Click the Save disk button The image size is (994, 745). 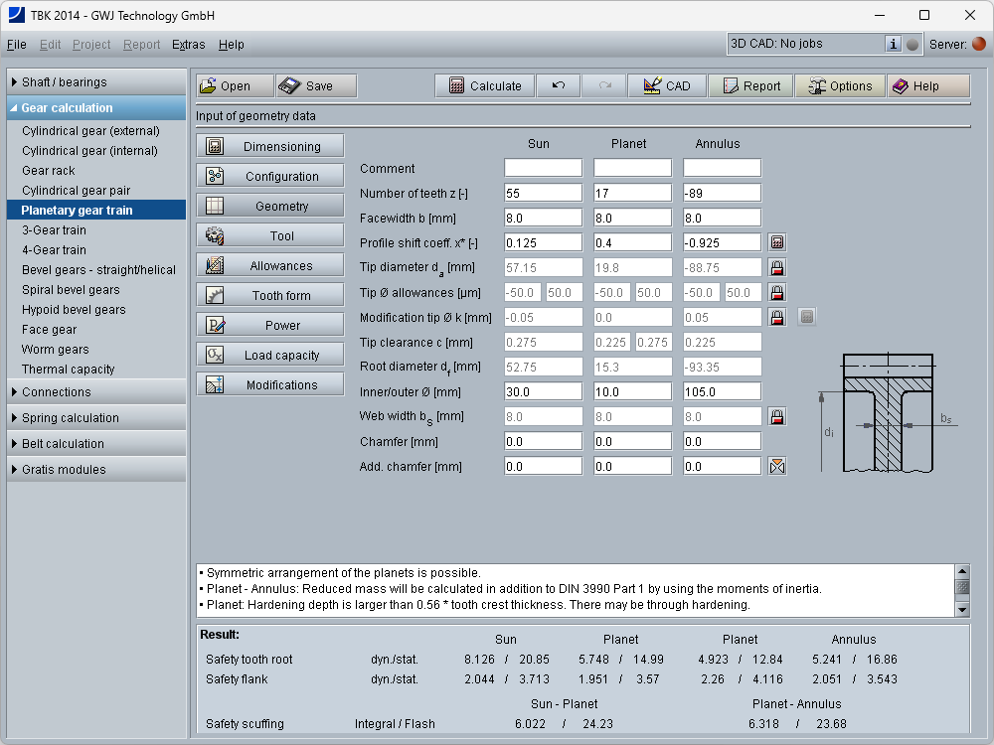point(315,86)
